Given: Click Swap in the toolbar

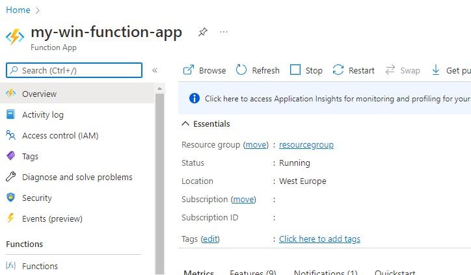Looking at the screenshot, I should pos(403,70).
